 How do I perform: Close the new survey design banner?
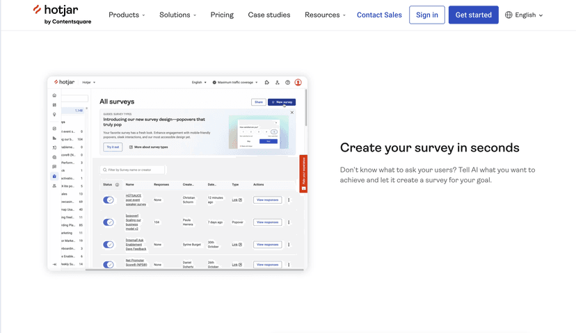click(x=292, y=113)
